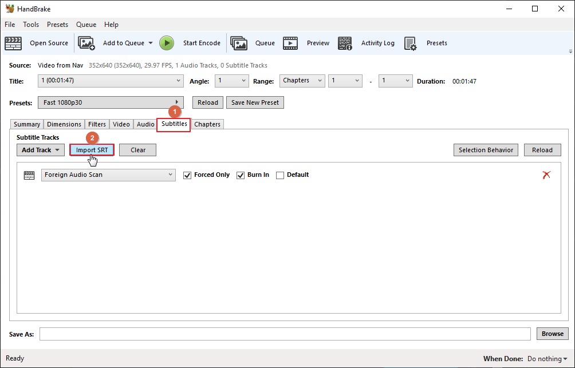Screen dimensions: 575x368
Task: Switch to the Summary tab
Action: (x=27, y=124)
